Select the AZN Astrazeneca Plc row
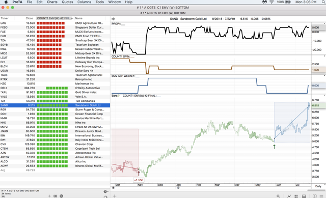326x198 pixels. point(55,153)
